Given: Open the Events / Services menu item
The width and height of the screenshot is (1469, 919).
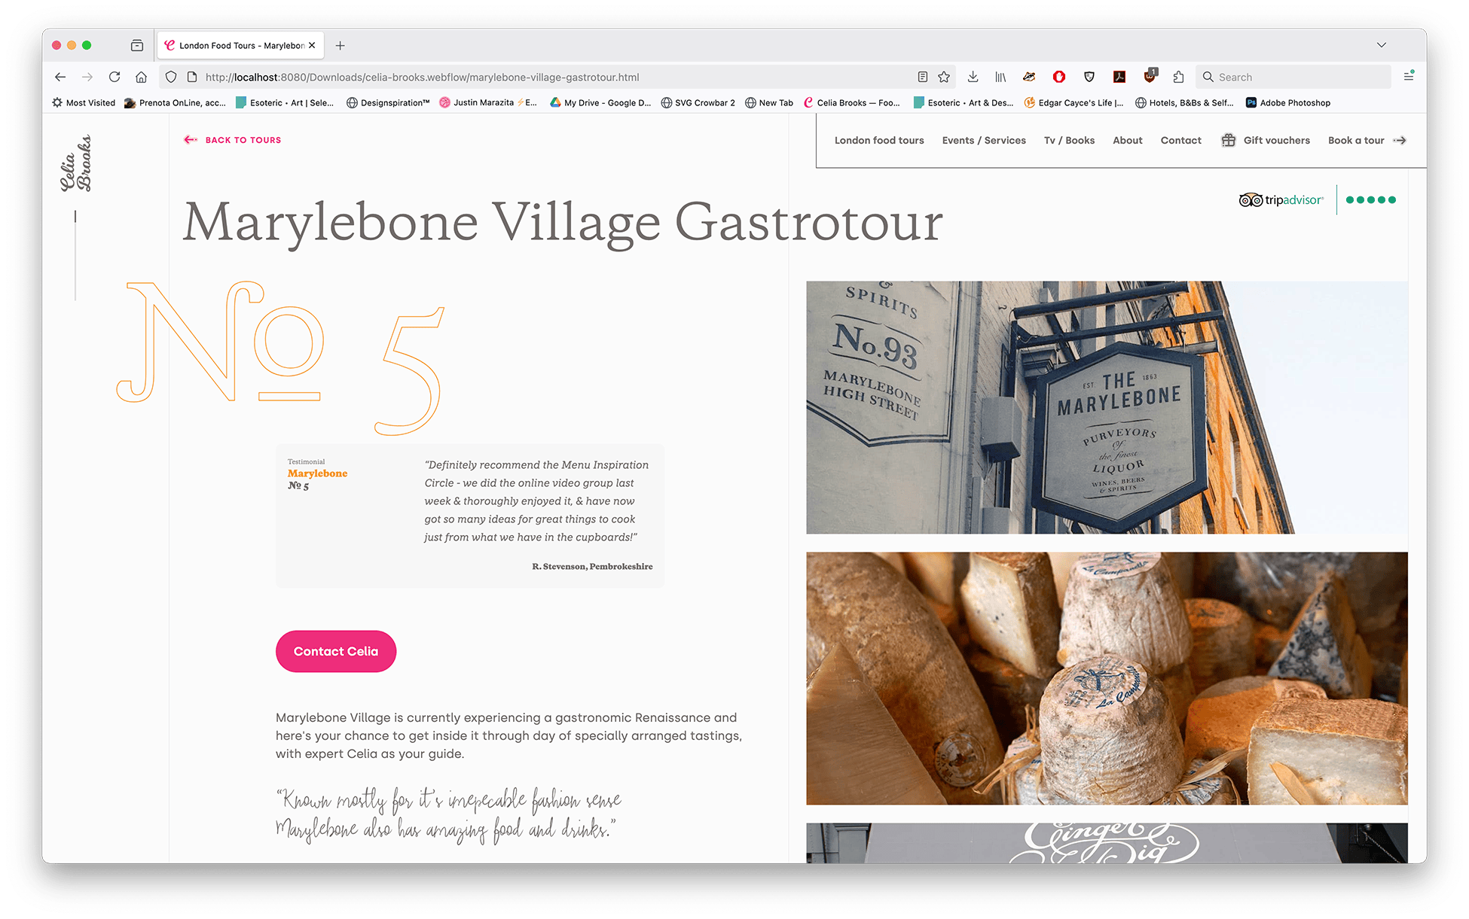Looking at the screenshot, I should 984,140.
